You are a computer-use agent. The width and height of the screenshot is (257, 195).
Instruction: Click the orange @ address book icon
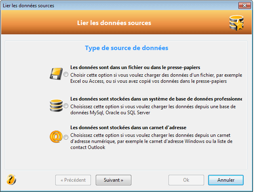(x=56, y=136)
